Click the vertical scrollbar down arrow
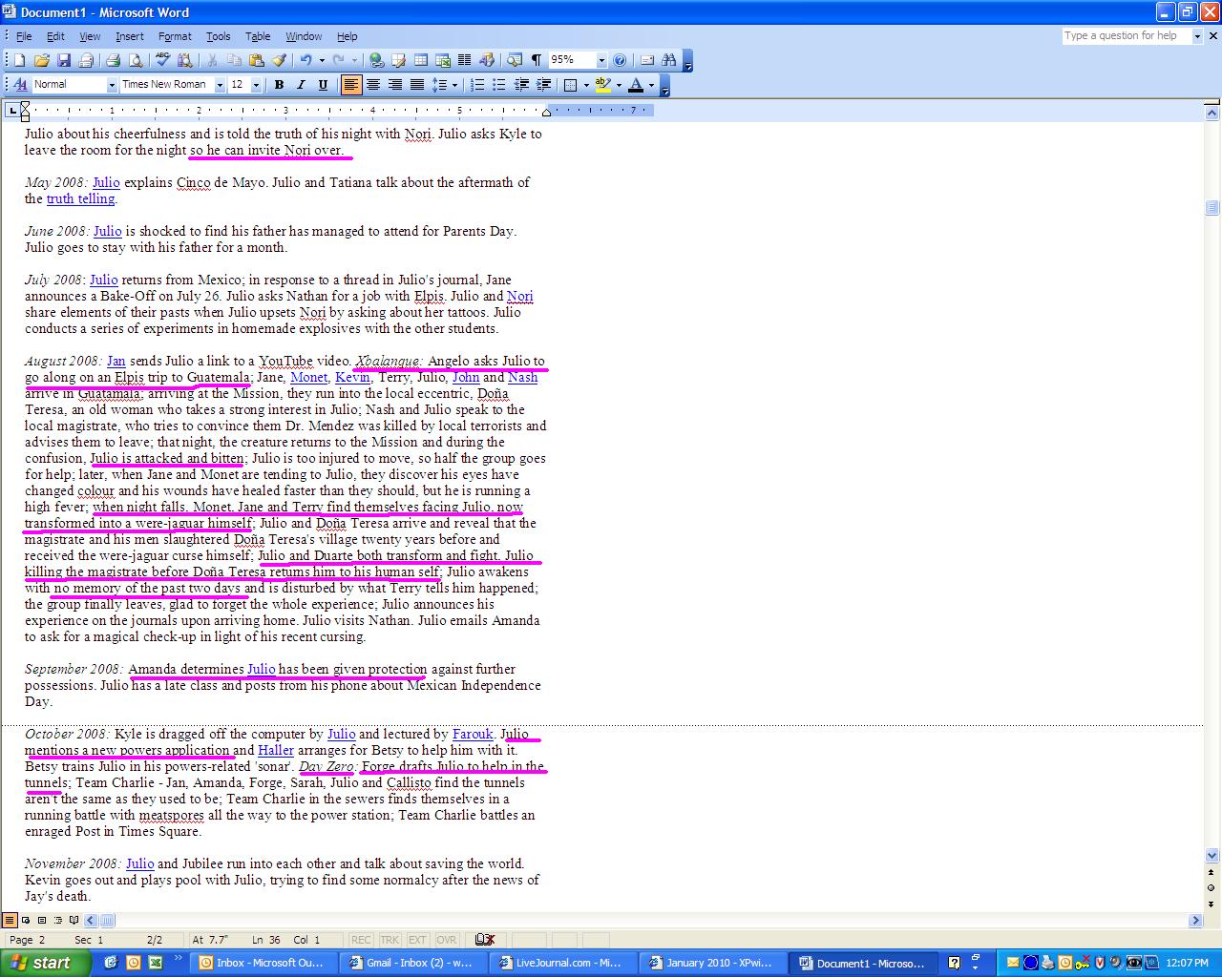Screen dimensions: 1222x977 click(x=1212, y=856)
